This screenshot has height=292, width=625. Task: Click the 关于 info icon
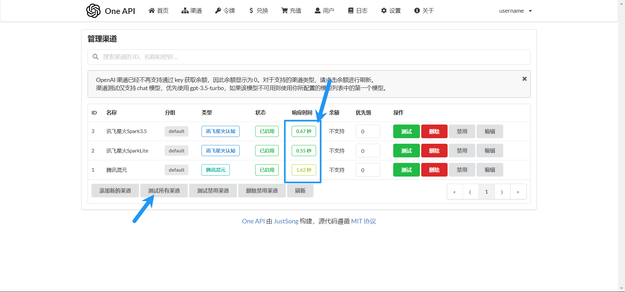pyautogui.click(x=417, y=11)
